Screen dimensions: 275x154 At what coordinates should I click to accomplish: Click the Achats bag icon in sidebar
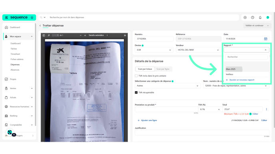(6, 97)
